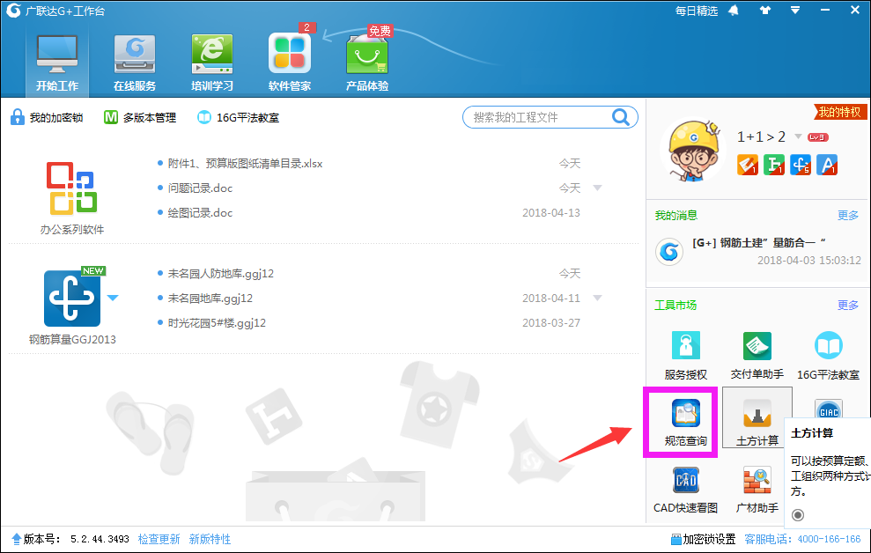
Task: Open the 土方计算 tool
Action: pos(757,418)
